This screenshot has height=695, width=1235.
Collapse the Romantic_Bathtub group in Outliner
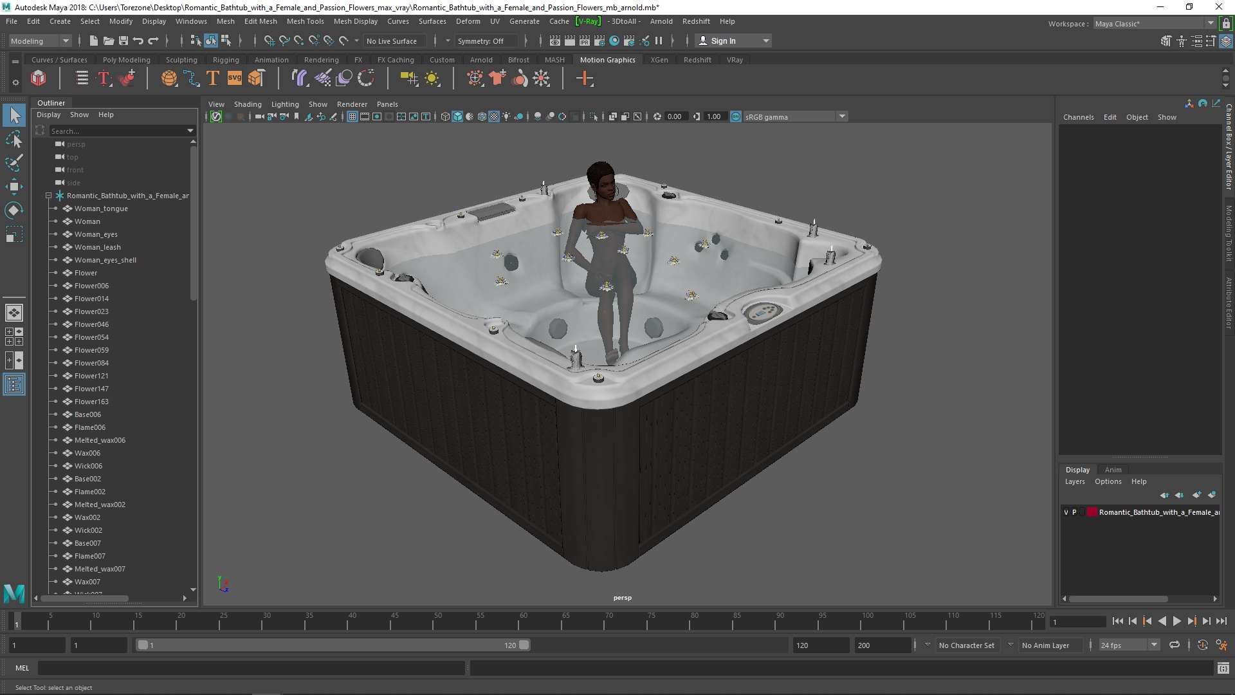click(x=48, y=196)
